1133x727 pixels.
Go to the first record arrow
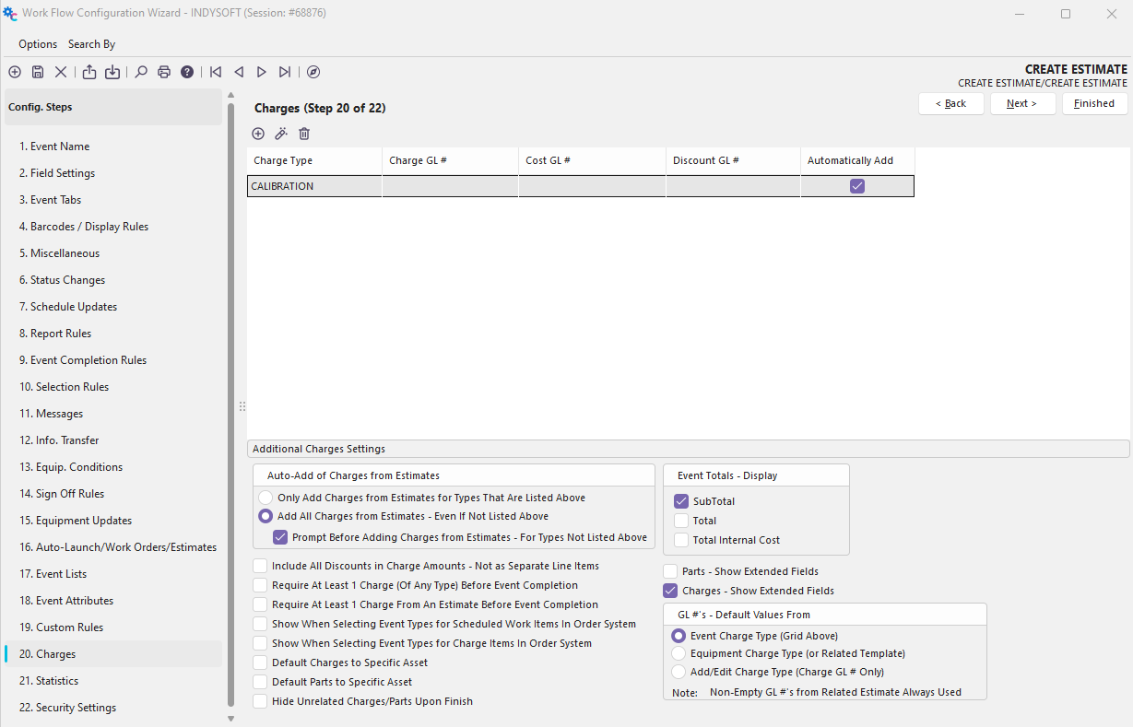tap(216, 72)
